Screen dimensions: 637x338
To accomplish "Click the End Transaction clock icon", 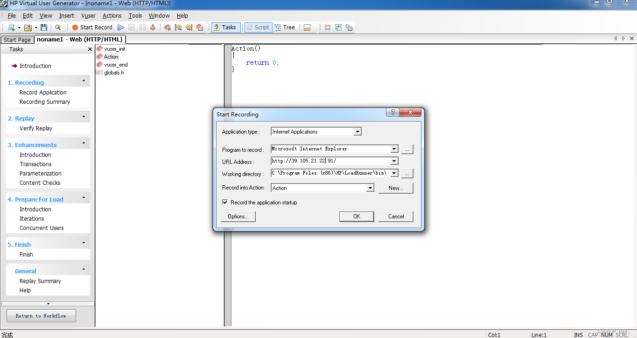I will (x=189, y=27).
